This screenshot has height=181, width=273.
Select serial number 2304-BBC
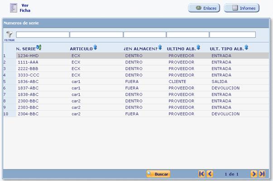[28, 114]
